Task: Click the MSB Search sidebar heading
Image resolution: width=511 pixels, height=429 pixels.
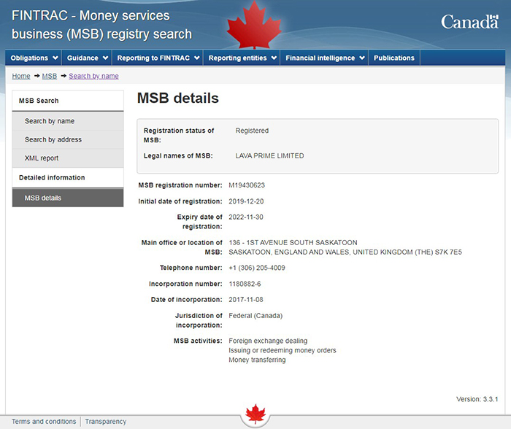Action: click(39, 101)
